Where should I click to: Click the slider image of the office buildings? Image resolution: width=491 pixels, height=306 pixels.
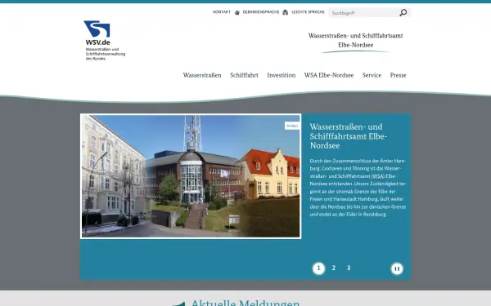tap(191, 176)
